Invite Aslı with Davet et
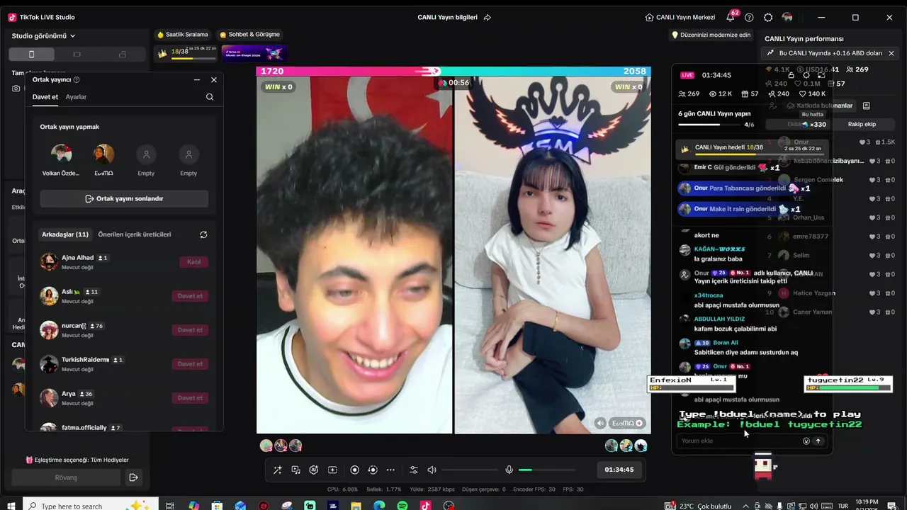This screenshot has width=907, height=510. pos(190,296)
